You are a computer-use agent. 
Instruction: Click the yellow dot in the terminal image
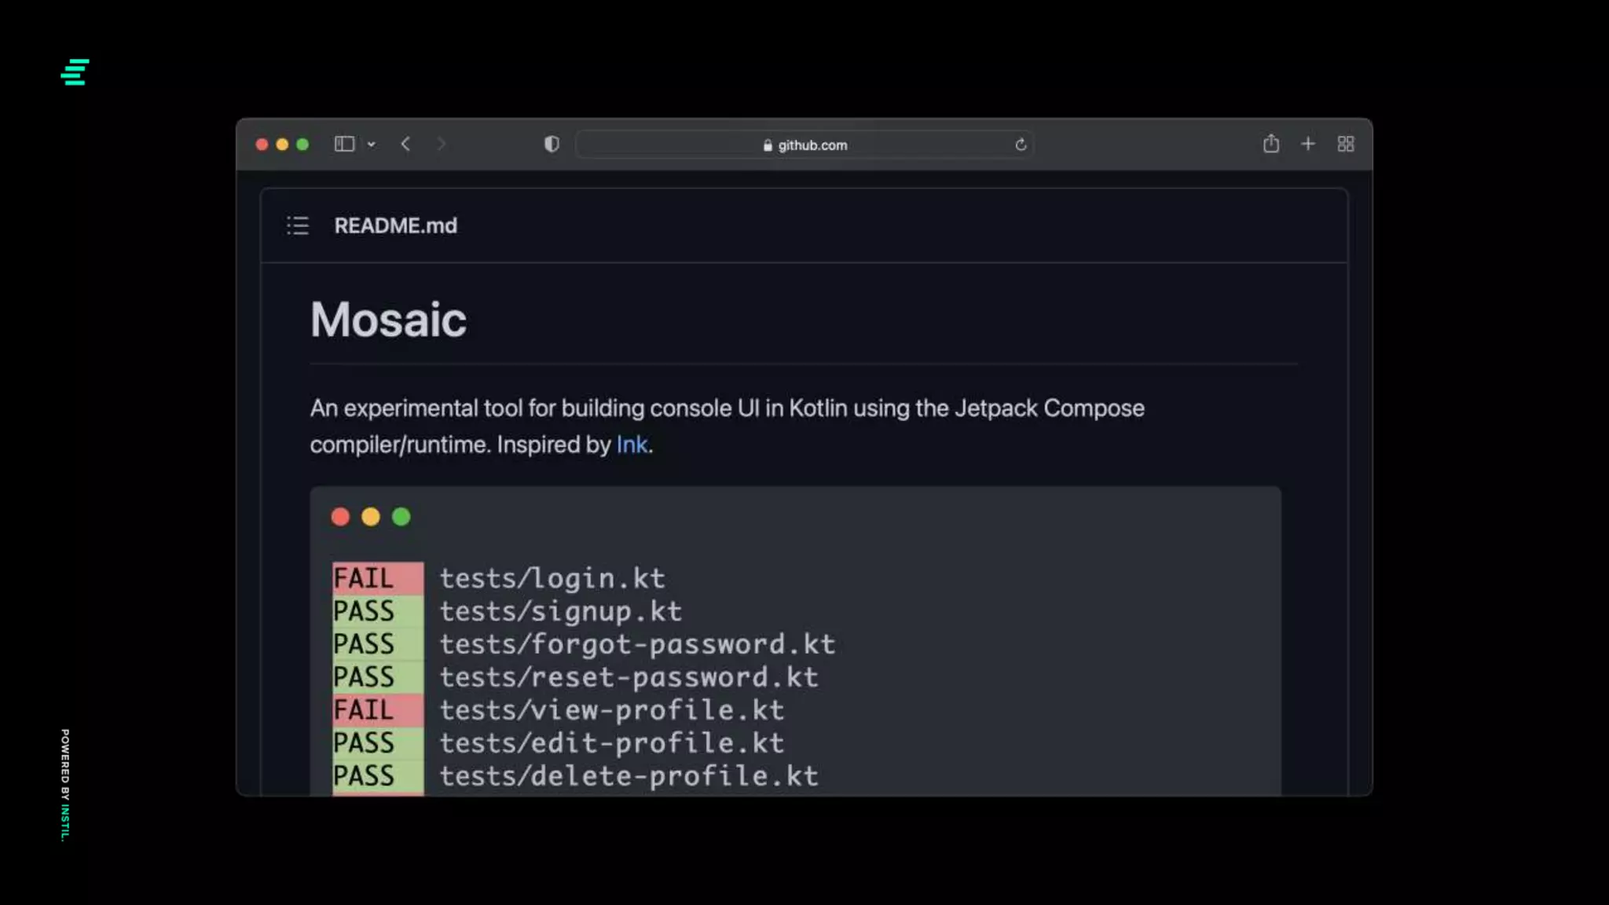click(x=371, y=517)
